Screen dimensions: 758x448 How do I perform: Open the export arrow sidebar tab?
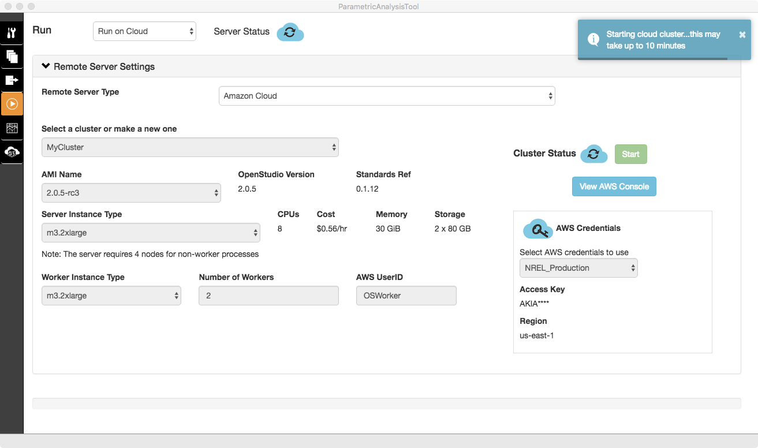[12, 80]
